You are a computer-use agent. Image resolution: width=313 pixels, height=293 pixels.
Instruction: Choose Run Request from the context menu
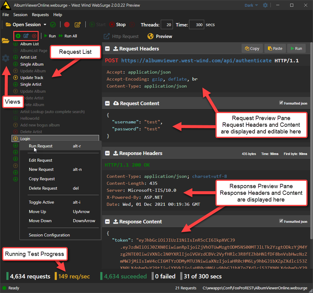(x=60, y=146)
